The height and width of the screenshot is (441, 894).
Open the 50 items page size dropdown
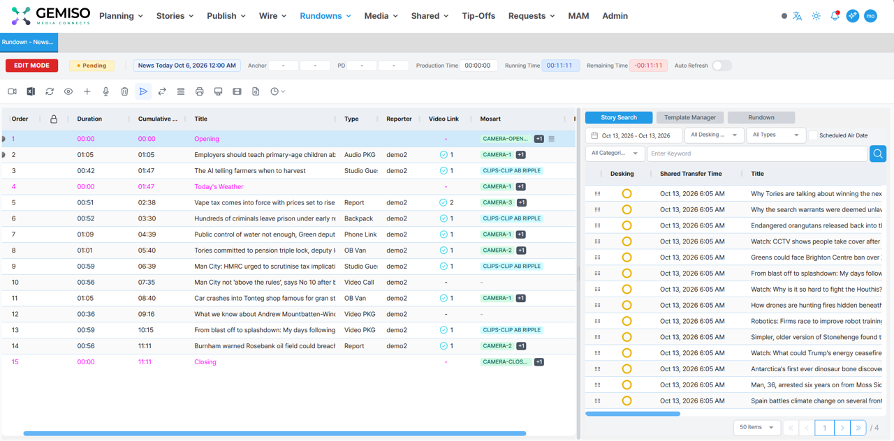[757, 428]
